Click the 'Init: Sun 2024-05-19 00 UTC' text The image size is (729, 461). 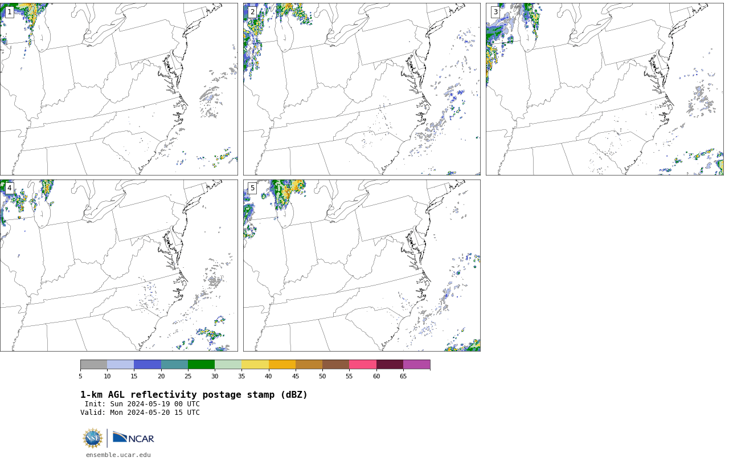pos(142,404)
